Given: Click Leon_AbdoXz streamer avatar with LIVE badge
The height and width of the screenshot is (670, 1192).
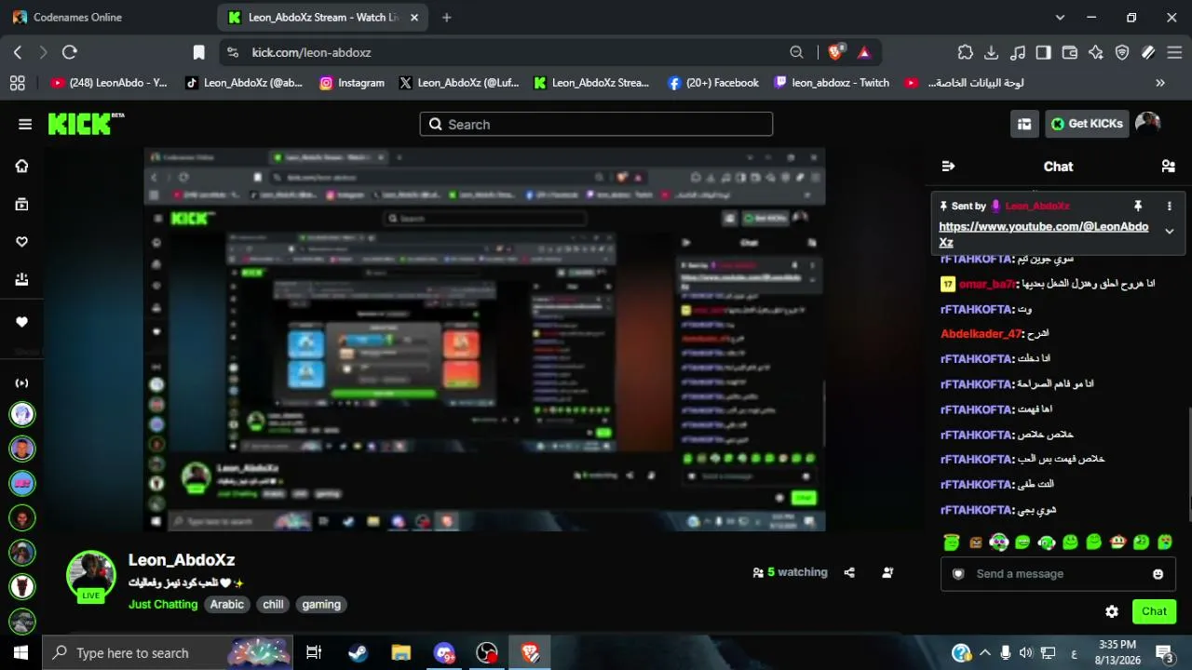Looking at the screenshot, I should tap(90, 575).
